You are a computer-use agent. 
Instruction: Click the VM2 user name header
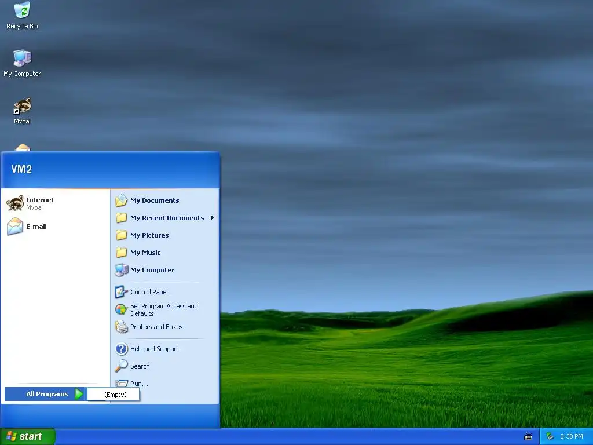click(x=21, y=169)
